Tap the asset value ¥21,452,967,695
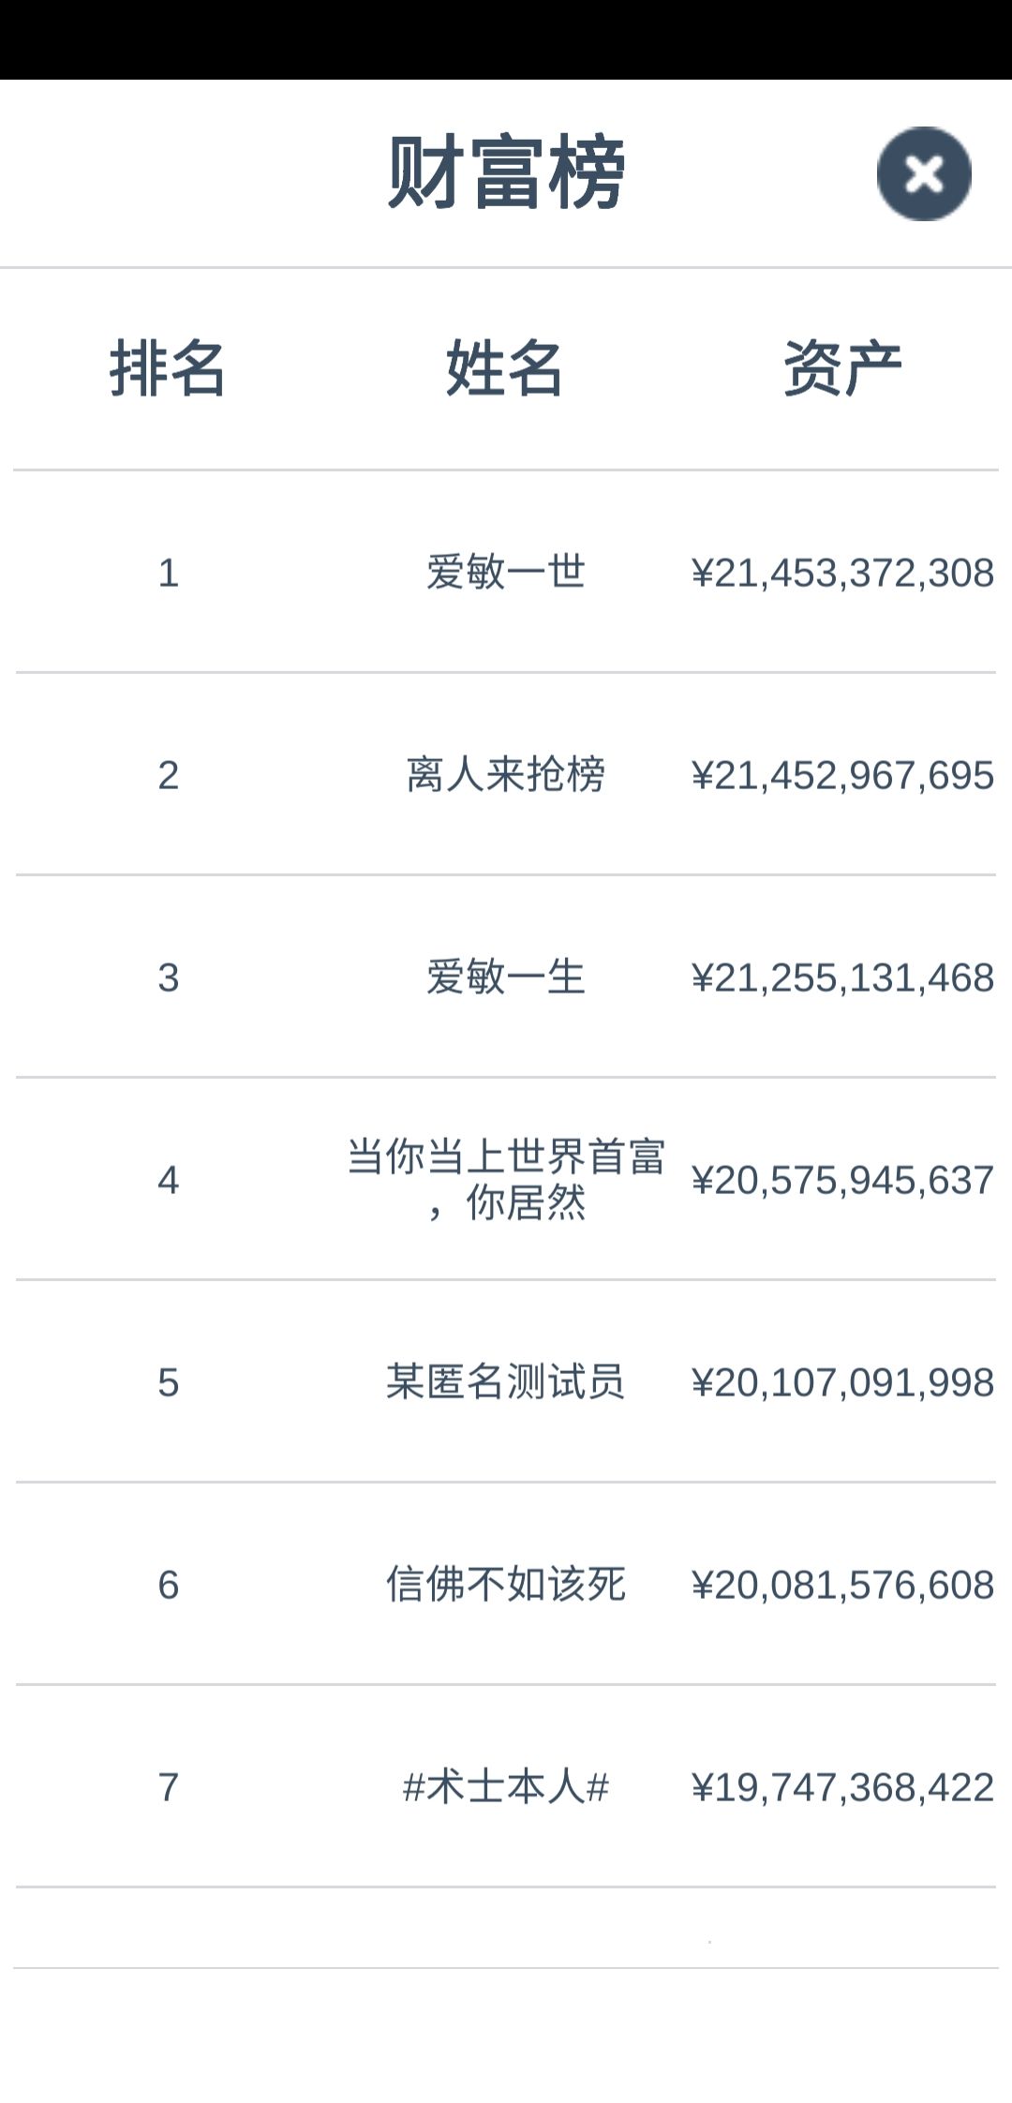 point(842,776)
